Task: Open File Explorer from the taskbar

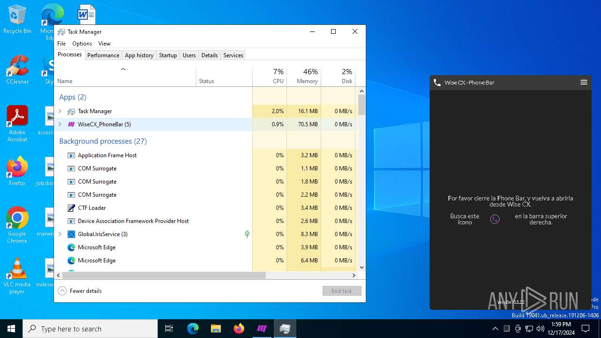Action: click(x=216, y=329)
